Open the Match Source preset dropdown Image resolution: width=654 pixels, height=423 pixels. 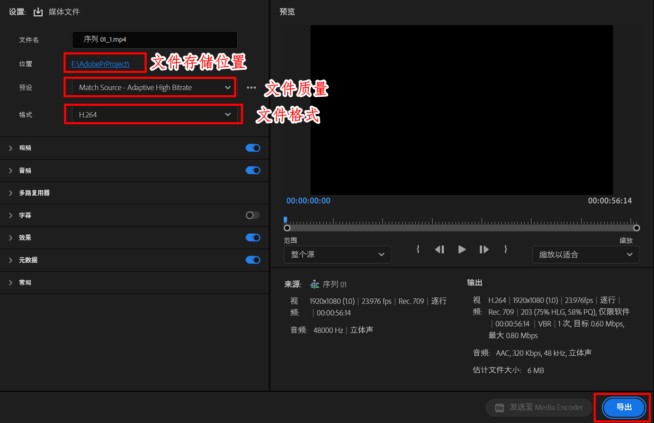tap(155, 87)
